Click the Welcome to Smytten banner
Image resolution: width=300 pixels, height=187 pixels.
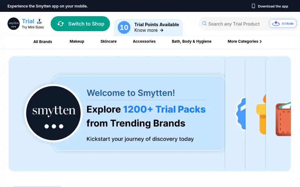point(117,113)
